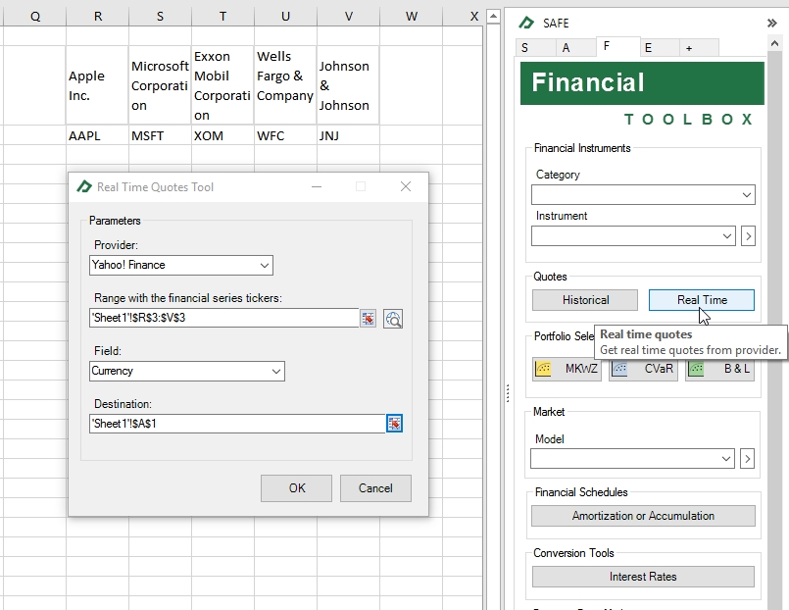This screenshot has width=789, height=610.
Task: Click the arrow button beside Instrument dropdown
Action: [x=748, y=235]
